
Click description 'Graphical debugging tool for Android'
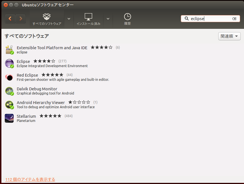click(x=46, y=93)
